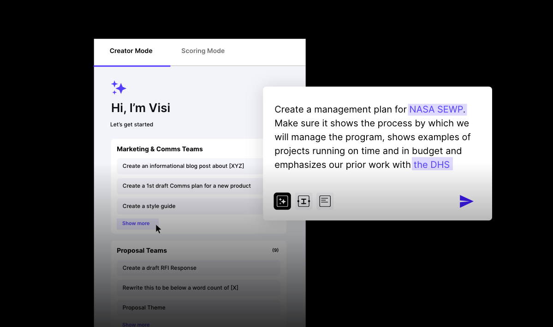Click the highlighted NASA SEWP tag
The image size is (553, 327).
coord(437,109)
